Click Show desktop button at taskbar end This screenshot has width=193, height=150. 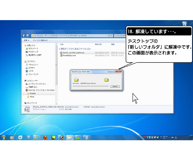point(192,138)
